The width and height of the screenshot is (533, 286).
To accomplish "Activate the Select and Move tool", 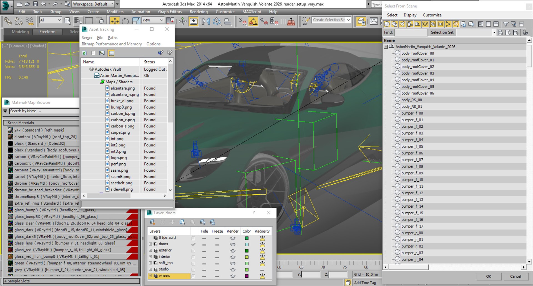I will pyautogui.click(x=115, y=21).
